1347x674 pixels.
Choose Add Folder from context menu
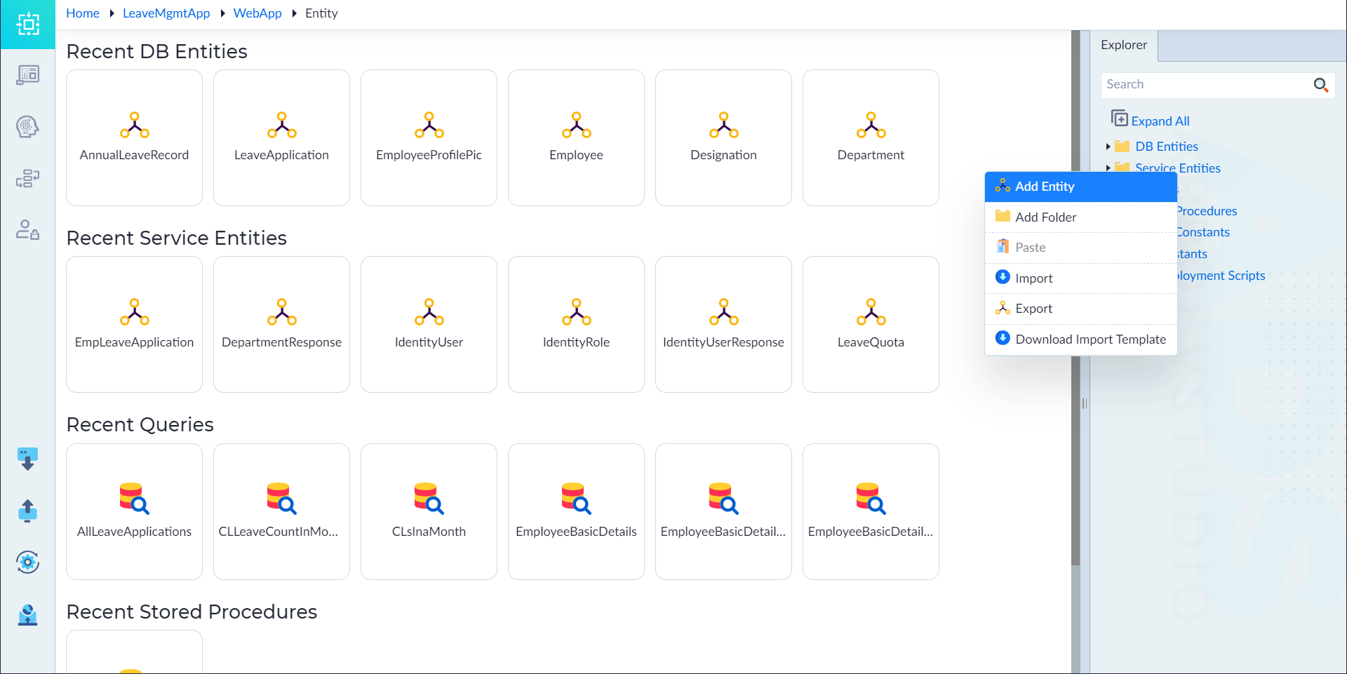pos(1080,217)
